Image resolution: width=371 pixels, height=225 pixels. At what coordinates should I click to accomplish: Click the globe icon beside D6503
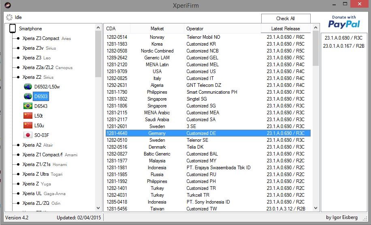[28, 96]
